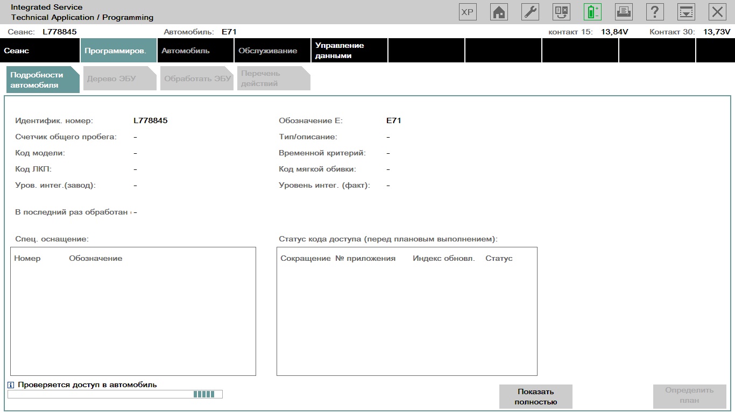
Task: Open the Обслуживание menu tab
Action: tap(272, 51)
